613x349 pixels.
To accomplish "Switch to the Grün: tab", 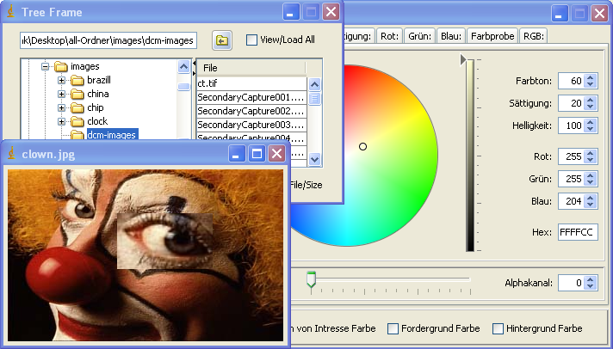I will 419,36.
